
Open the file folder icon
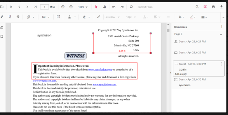2,7
